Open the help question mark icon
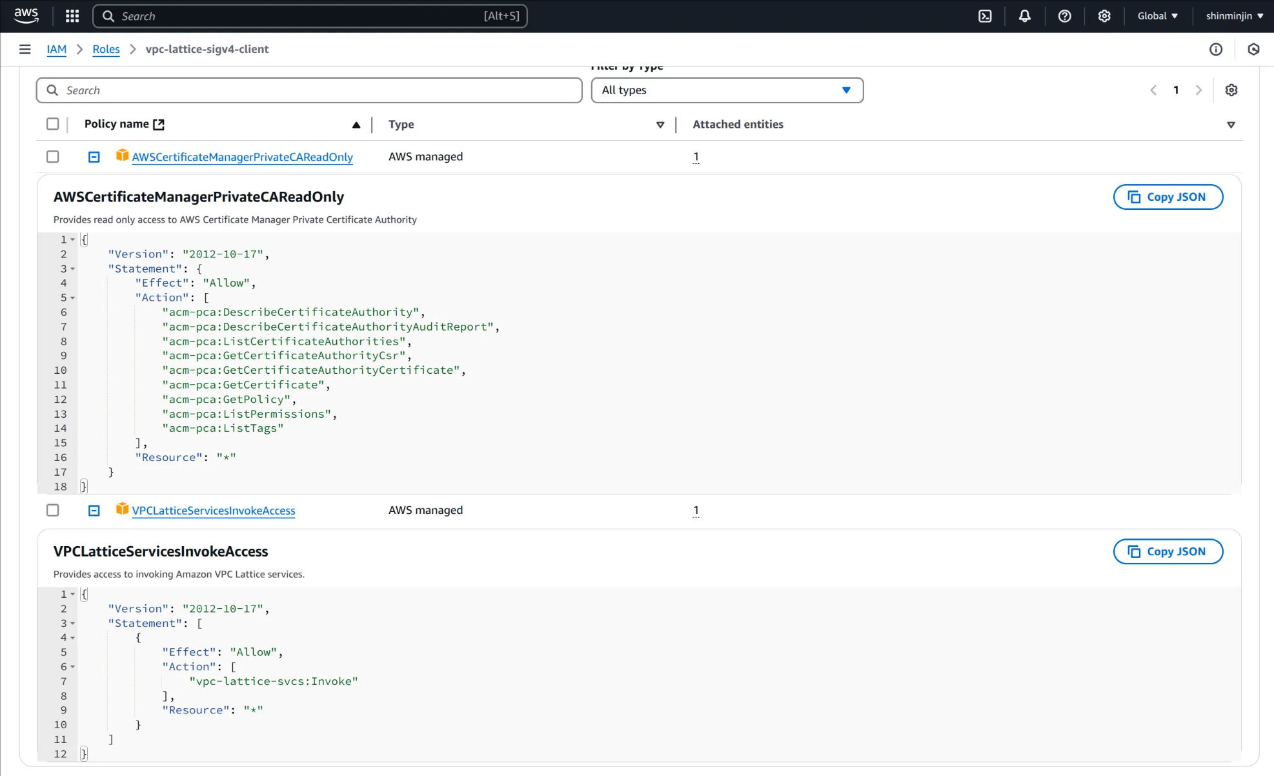The height and width of the screenshot is (776, 1274). coord(1065,16)
